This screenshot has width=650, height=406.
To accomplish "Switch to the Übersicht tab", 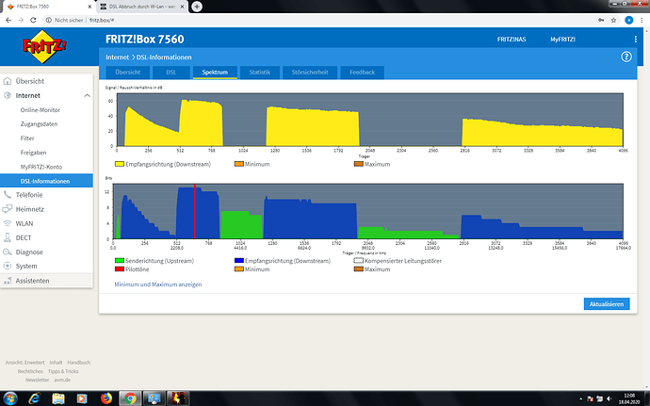I will point(128,73).
